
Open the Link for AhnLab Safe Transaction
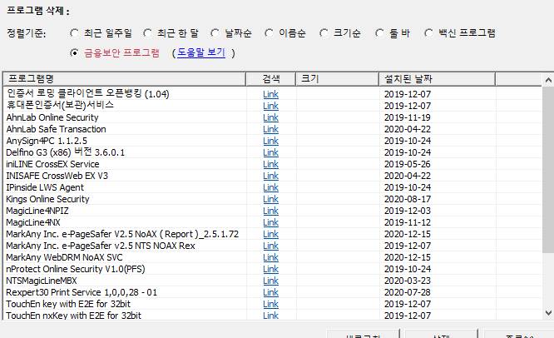[270, 129]
